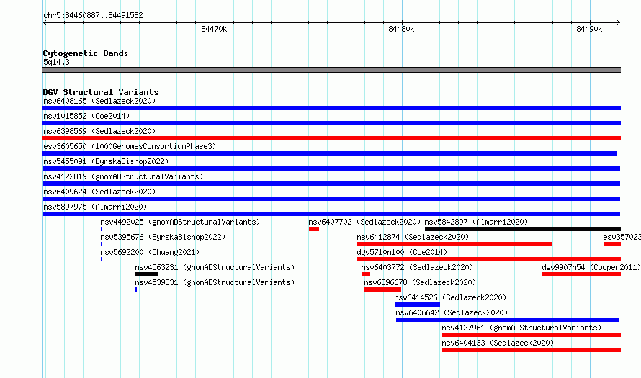Open nsv5842897 (Almarri2020) variant label
This screenshot has height=378, width=641.
(x=476, y=222)
